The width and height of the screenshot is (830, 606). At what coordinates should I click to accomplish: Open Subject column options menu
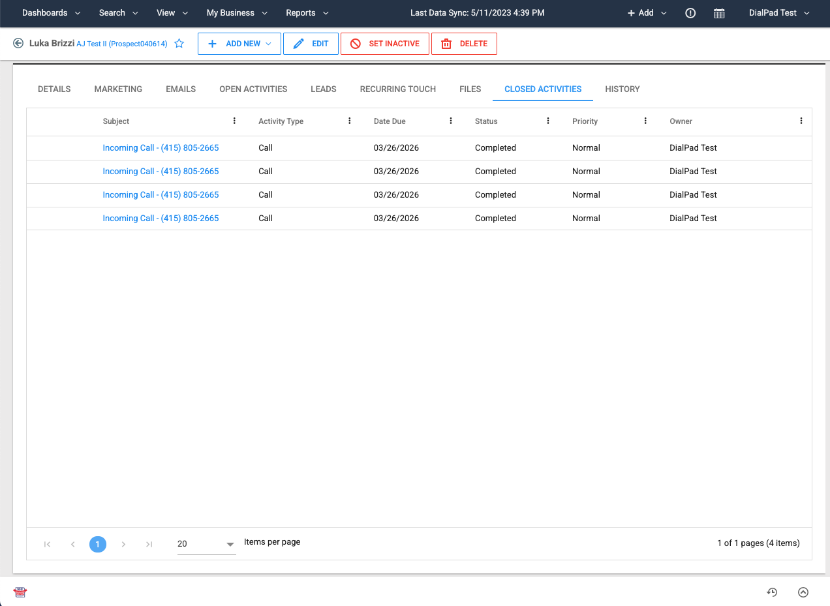[234, 121]
